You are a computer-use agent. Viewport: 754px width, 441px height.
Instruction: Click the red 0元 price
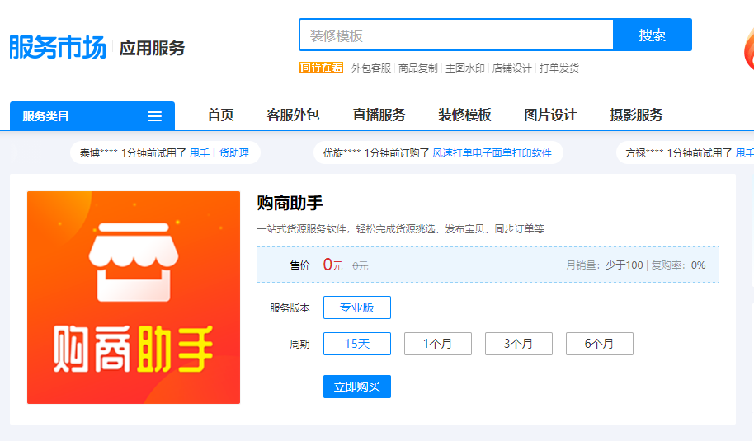[332, 265]
